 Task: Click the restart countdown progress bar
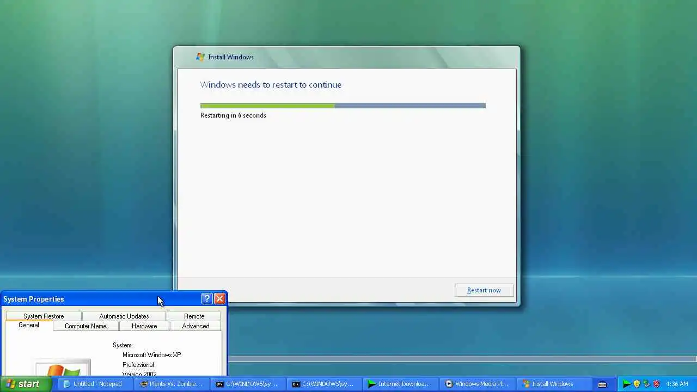pyautogui.click(x=343, y=106)
